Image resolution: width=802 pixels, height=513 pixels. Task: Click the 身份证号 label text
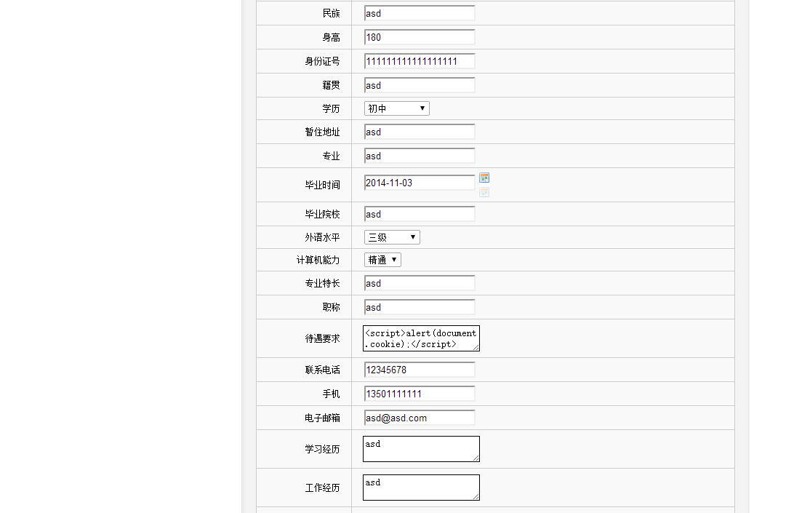[x=322, y=61]
